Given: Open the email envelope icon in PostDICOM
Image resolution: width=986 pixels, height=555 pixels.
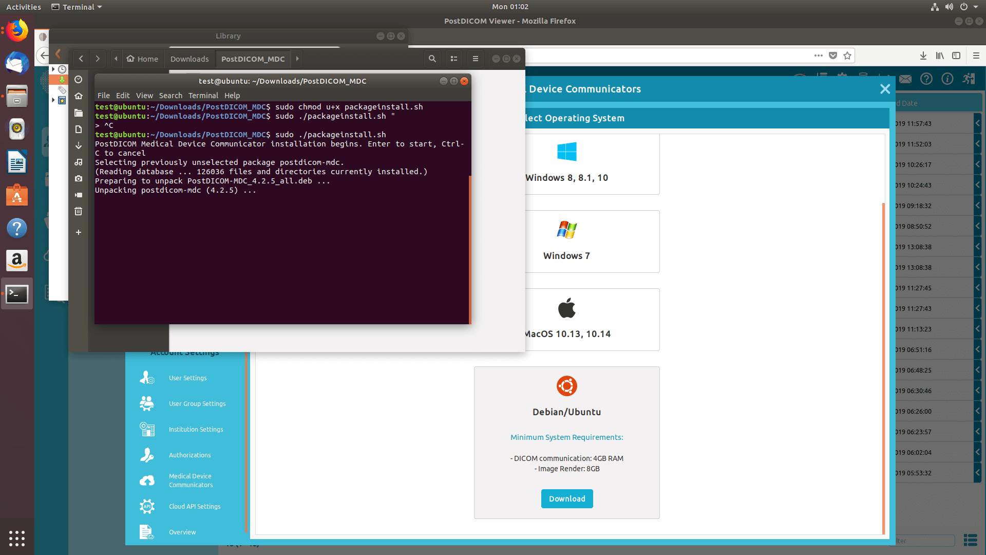Looking at the screenshot, I should coord(905,79).
